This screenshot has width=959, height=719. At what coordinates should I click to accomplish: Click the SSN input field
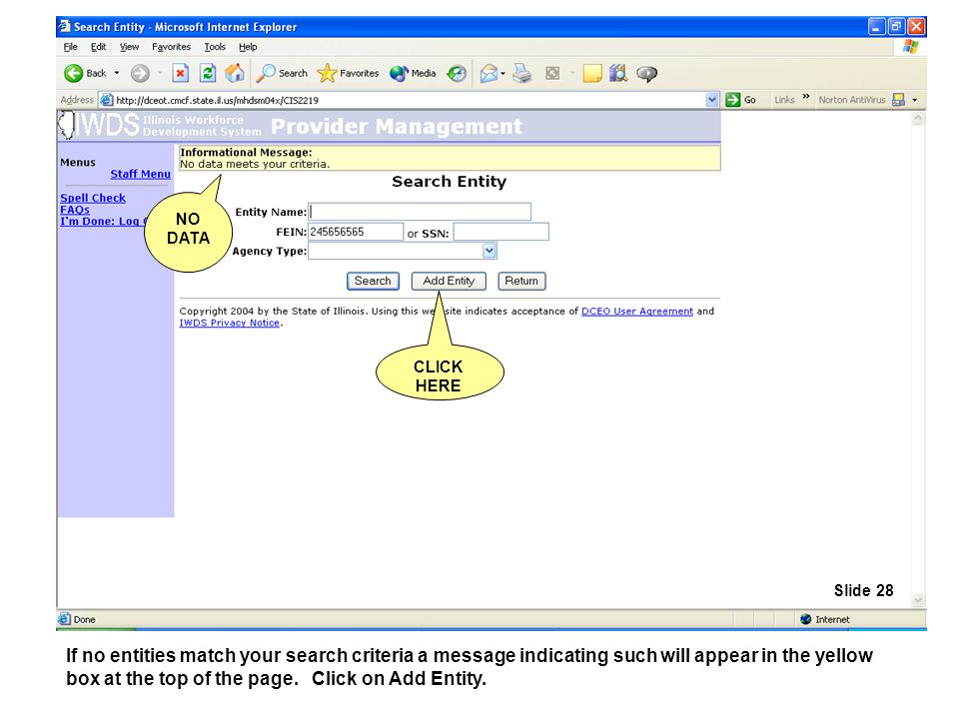[x=500, y=232]
